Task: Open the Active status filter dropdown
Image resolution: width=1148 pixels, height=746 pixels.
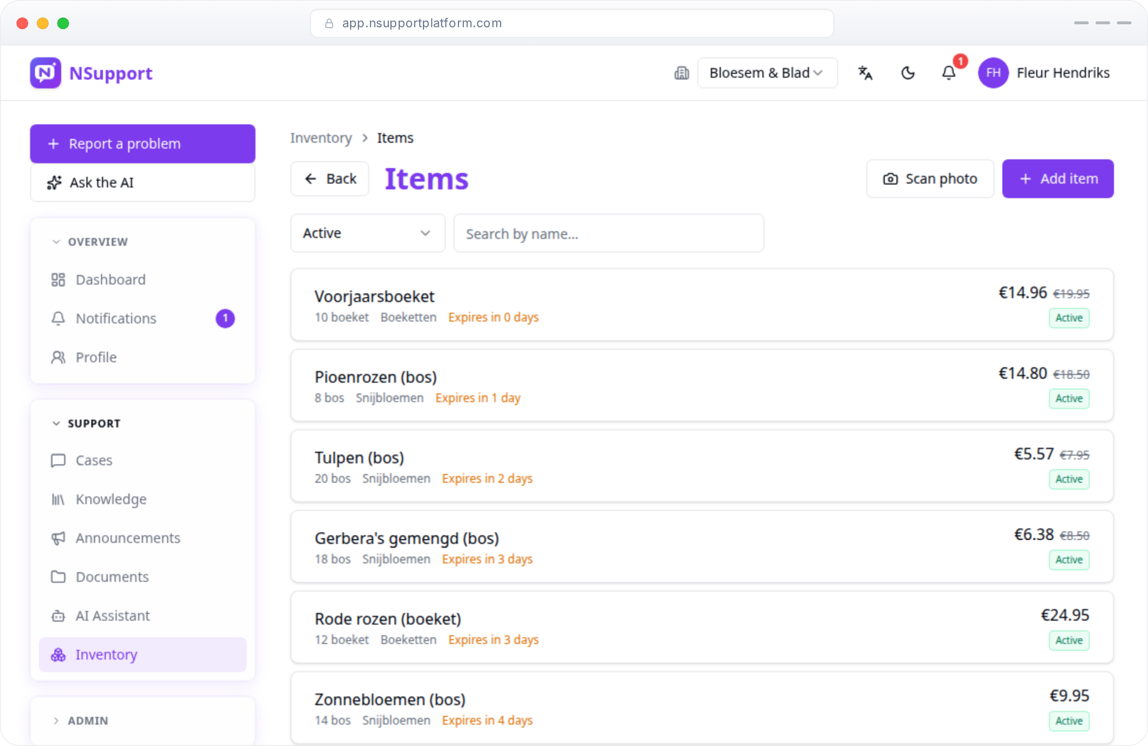Action: point(368,233)
